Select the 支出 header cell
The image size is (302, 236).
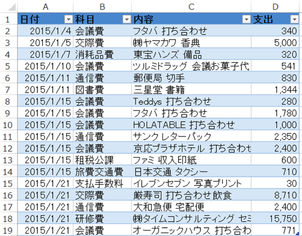[275, 19]
